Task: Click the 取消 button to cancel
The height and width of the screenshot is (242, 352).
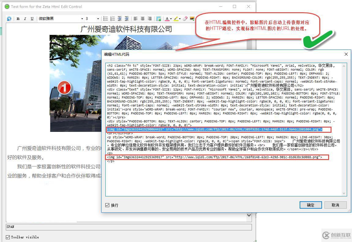Action: 335,205
